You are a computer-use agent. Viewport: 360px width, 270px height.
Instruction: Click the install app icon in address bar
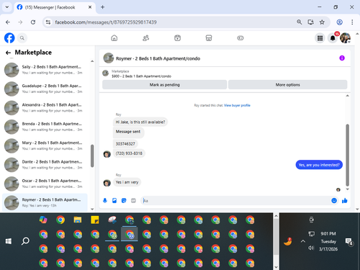pos(311,22)
